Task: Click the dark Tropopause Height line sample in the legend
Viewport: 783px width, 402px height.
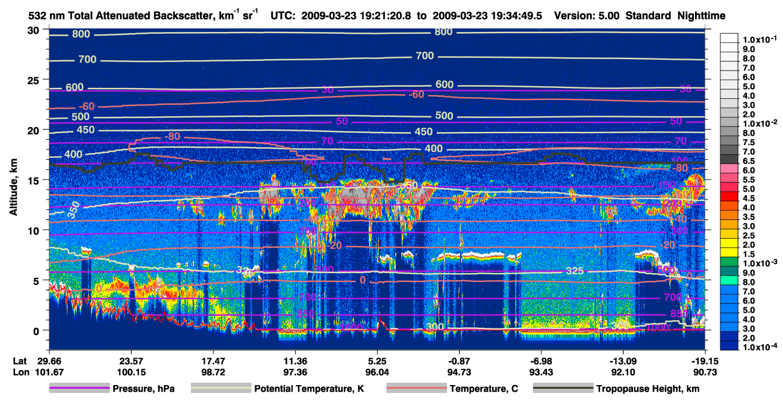Action: pos(563,388)
